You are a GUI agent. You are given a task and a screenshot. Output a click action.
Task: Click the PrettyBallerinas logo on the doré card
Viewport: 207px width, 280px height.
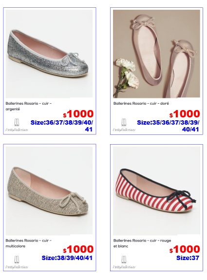124,125
